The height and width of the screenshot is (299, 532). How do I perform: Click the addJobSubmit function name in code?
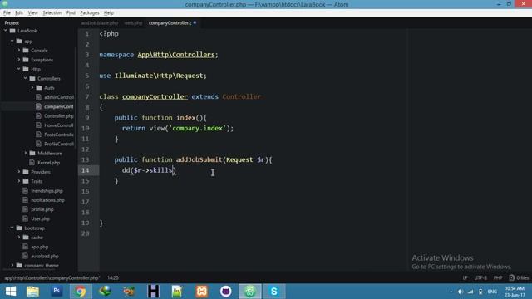point(199,159)
